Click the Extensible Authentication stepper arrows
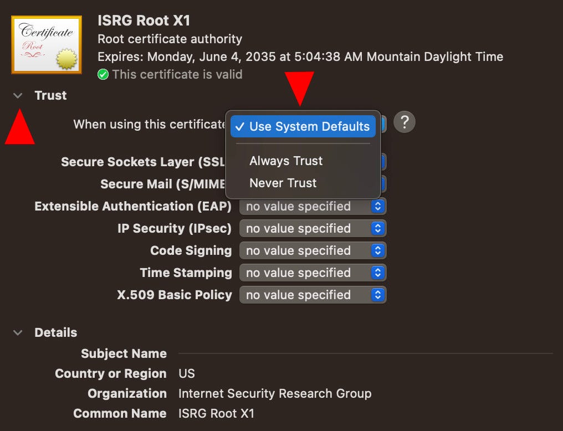 pyautogui.click(x=377, y=206)
